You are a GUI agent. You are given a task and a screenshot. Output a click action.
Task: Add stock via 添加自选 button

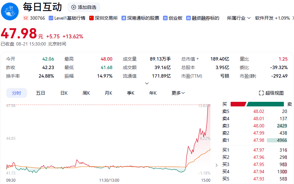pos(84,7)
